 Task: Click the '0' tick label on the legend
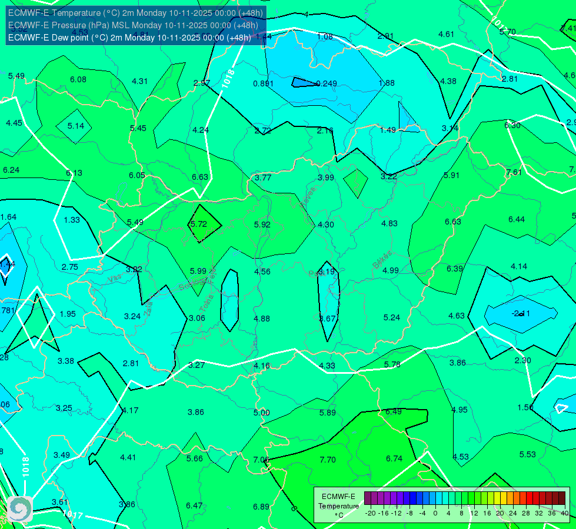click(x=435, y=513)
